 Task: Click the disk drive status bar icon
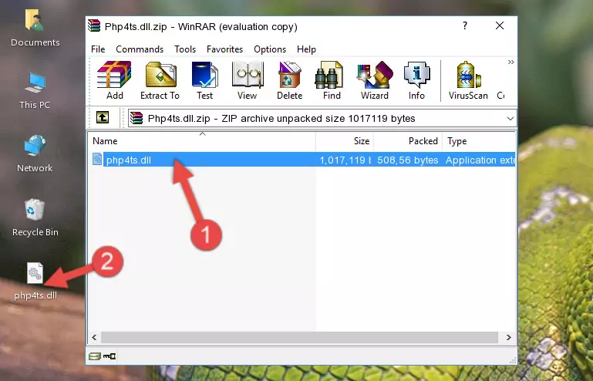[x=95, y=356]
